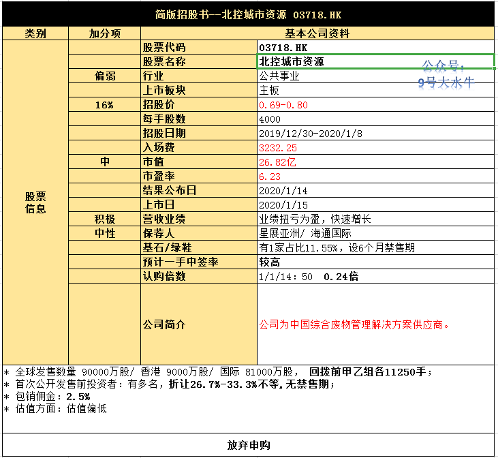Click the 招股日期 label cell

199,133
